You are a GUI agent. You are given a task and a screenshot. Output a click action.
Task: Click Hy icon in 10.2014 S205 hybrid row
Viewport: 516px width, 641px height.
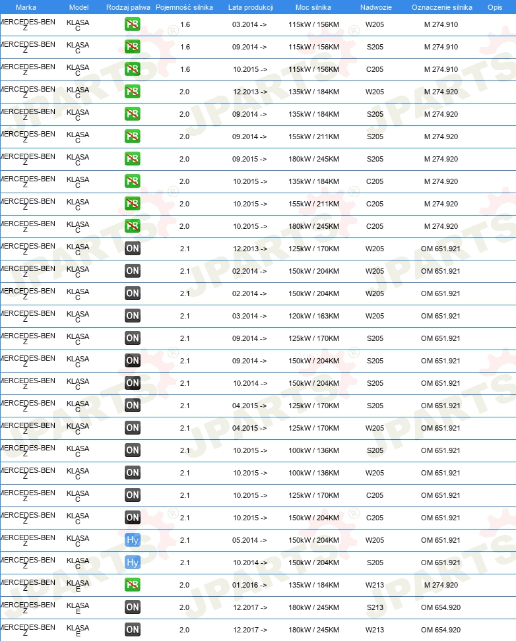pyautogui.click(x=132, y=563)
